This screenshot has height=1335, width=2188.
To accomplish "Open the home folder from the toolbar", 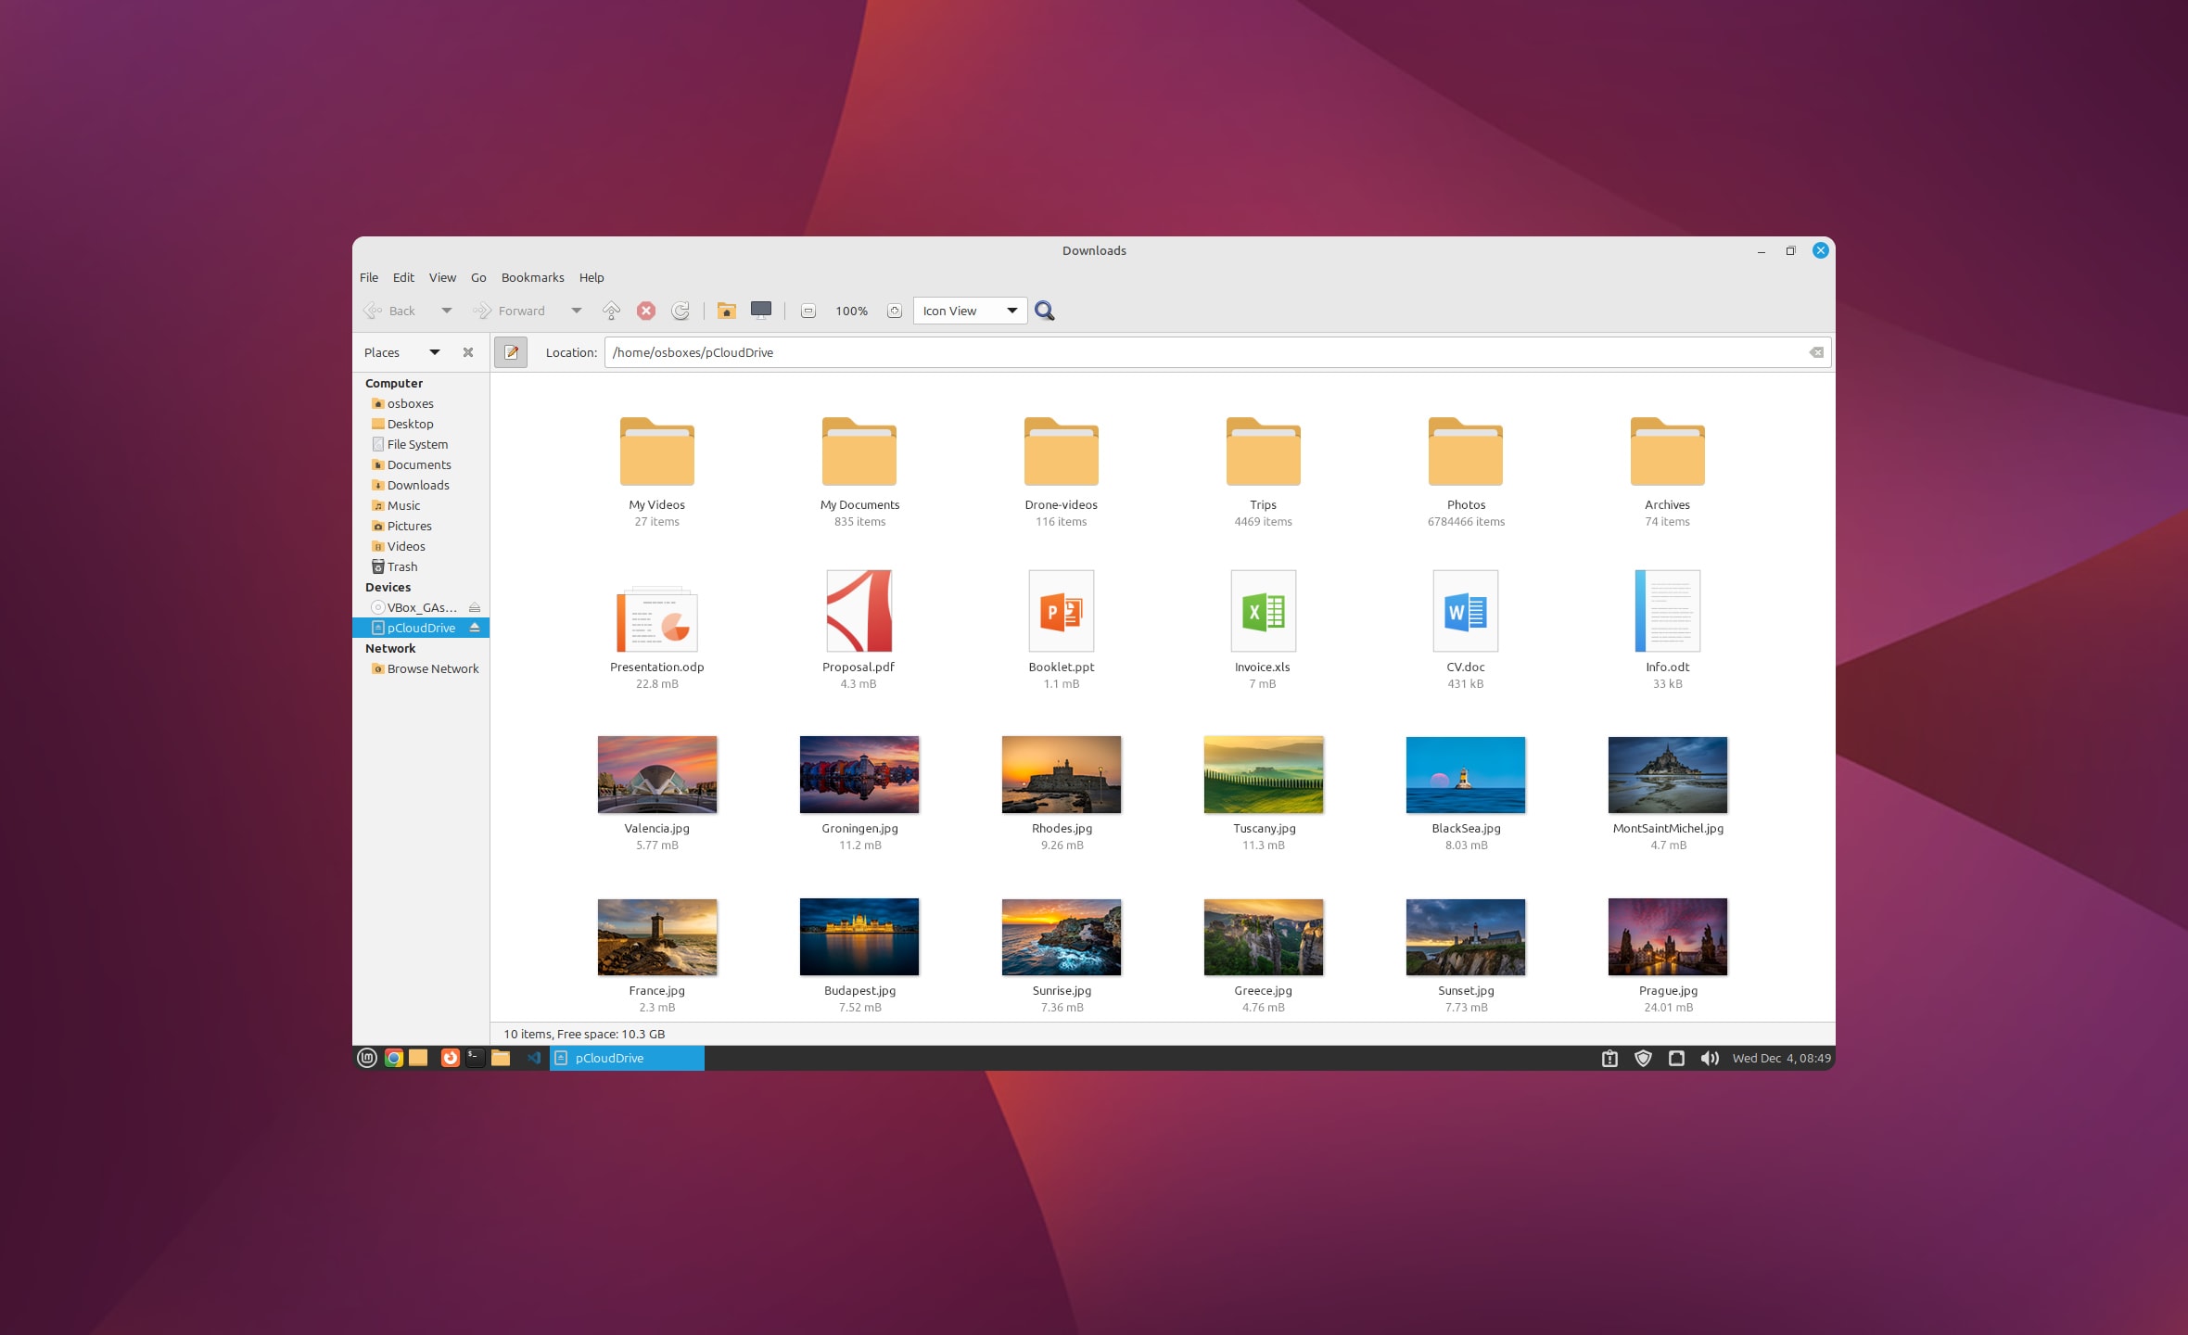I will [x=727, y=311].
